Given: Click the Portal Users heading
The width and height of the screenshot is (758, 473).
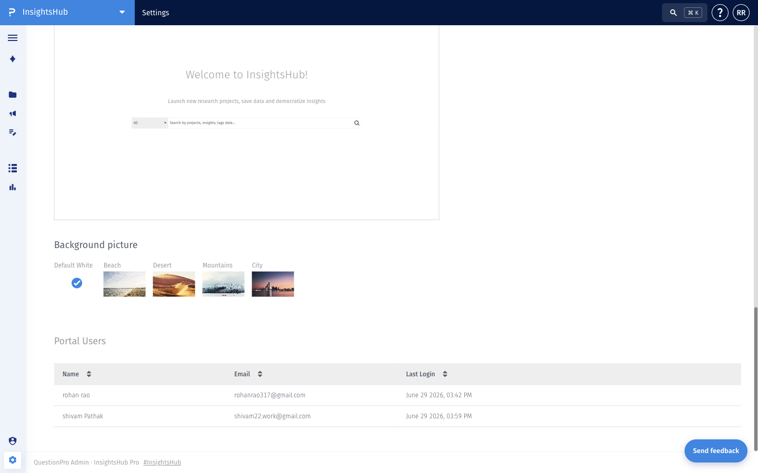Looking at the screenshot, I should tap(80, 341).
